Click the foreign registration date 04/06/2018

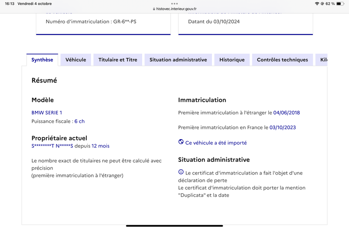coord(287,113)
